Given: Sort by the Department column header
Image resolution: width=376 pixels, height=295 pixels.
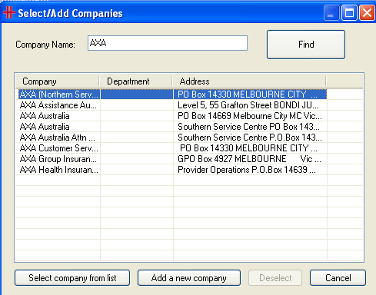Looking at the screenshot, I should point(135,81).
